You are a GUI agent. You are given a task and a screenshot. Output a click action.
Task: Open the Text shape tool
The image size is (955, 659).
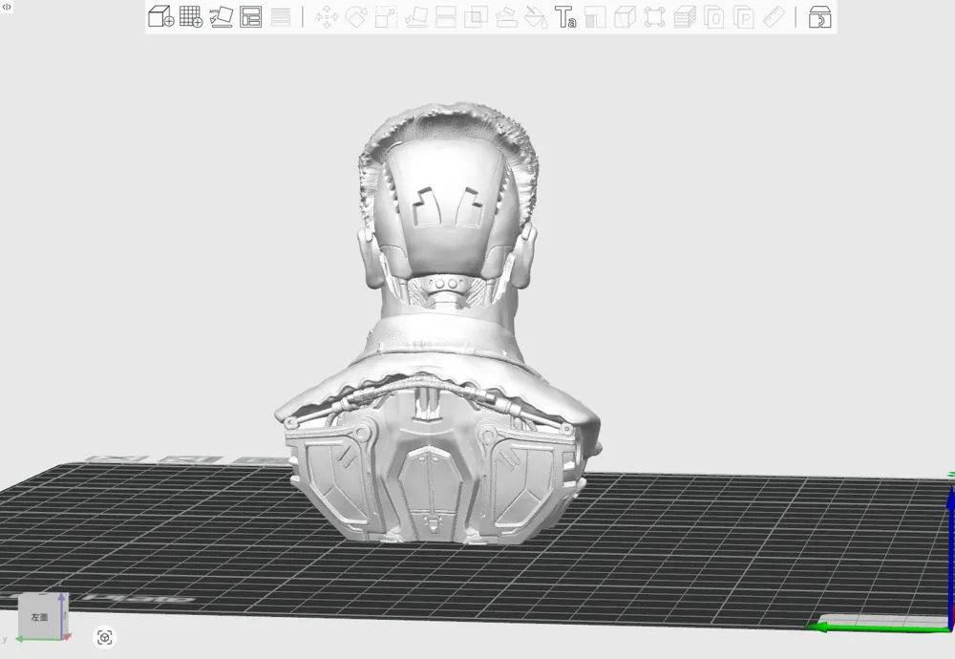coord(565,17)
